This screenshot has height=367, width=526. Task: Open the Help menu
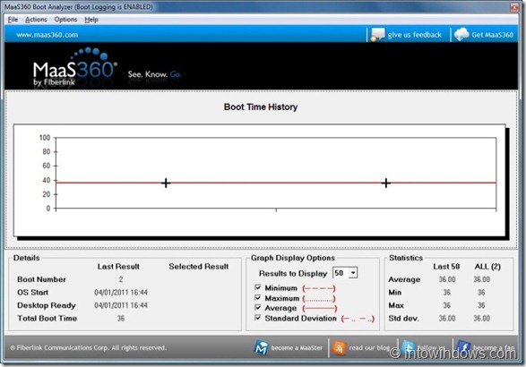coord(91,20)
